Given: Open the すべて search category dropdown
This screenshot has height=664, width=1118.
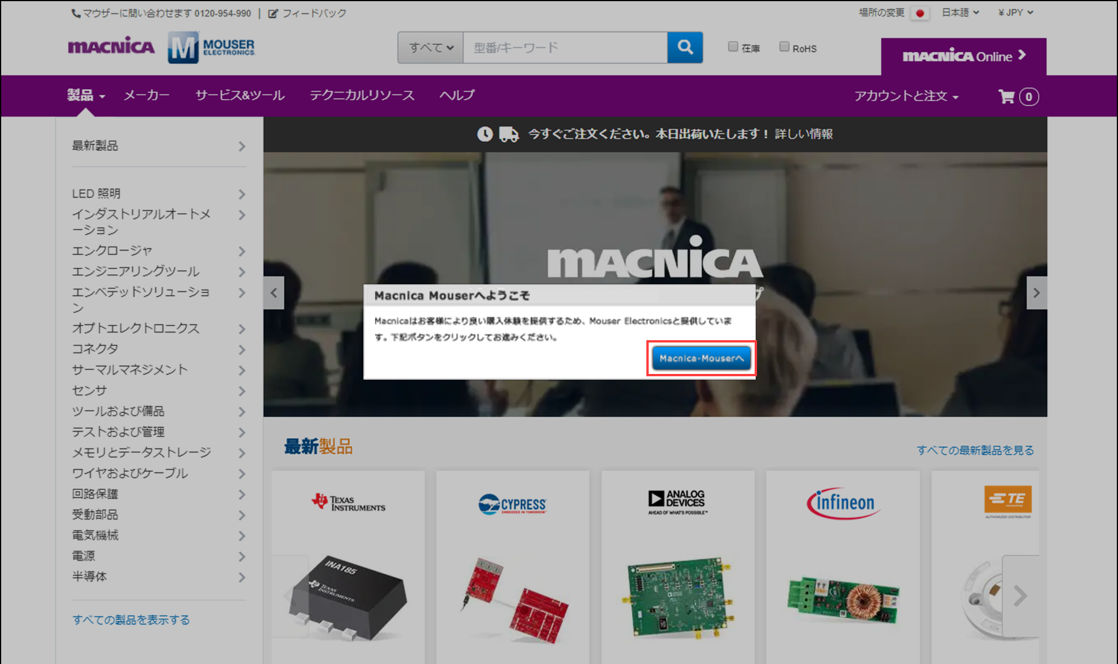Looking at the screenshot, I should (x=430, y=47).
